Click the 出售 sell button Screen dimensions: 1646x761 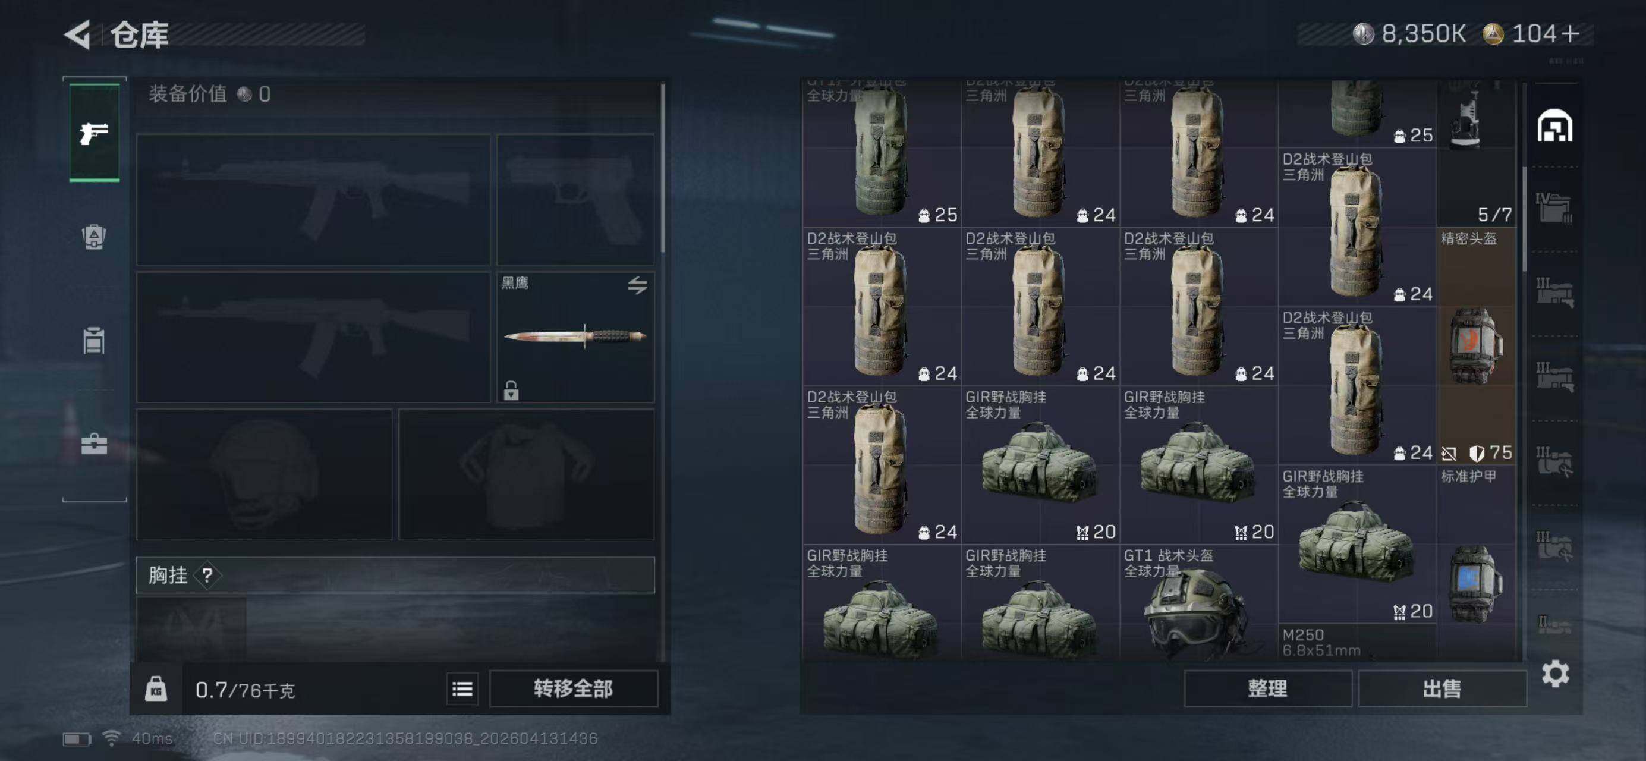point(1442,689)
